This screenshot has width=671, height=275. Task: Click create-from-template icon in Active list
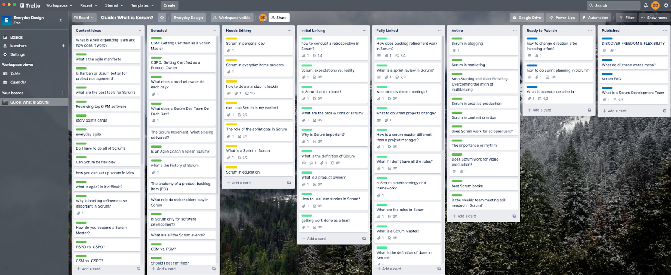click(x=514, y=216)
